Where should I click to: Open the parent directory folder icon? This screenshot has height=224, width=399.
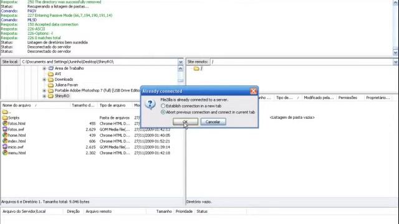pyautogui.click(x=5, y=112)
